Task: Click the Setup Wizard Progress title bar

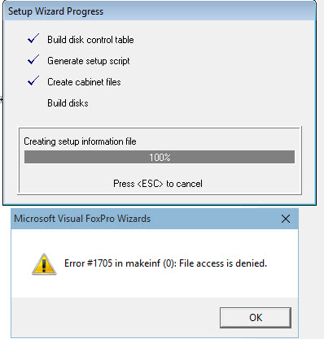Action: [160, 11]
